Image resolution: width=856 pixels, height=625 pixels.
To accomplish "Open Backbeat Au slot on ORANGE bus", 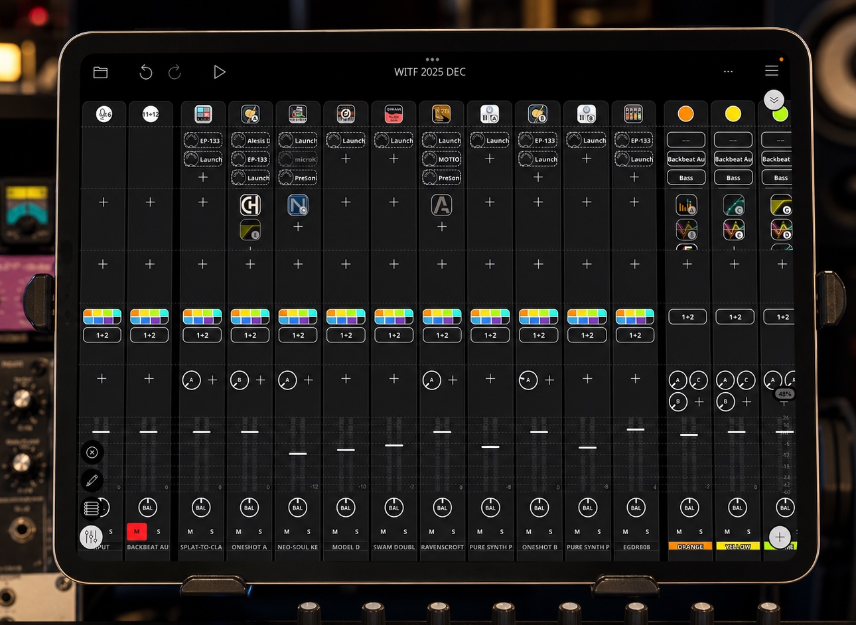I will (686, 159).
